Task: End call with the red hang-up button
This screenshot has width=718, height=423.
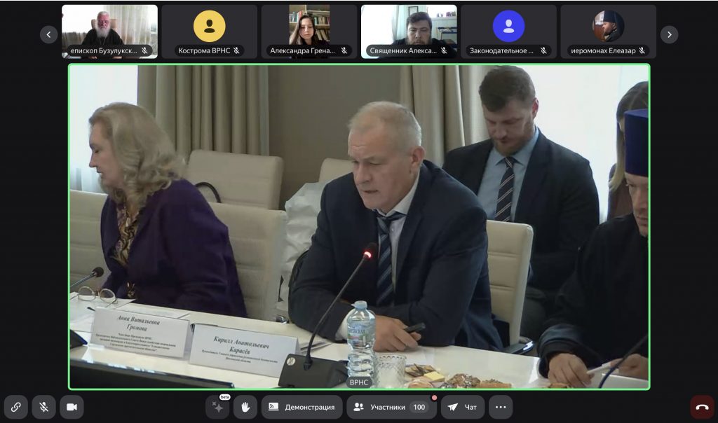Action: coord(702,407)
